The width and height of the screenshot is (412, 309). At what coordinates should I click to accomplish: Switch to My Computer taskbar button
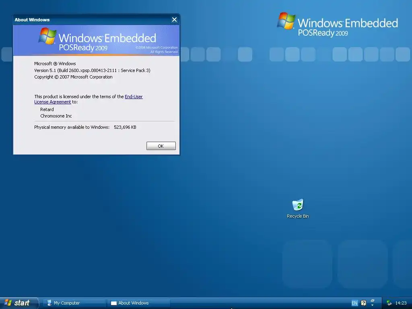click(x=74, y=303)
